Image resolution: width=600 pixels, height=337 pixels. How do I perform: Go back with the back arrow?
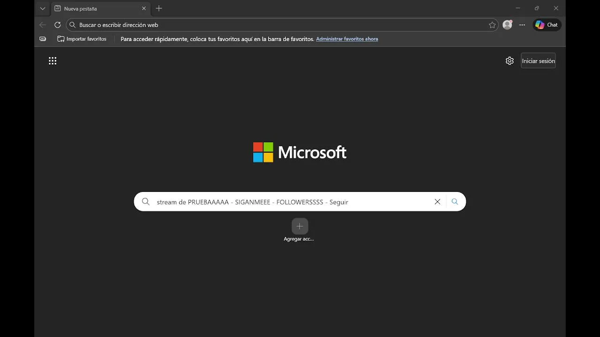[43, 25]
